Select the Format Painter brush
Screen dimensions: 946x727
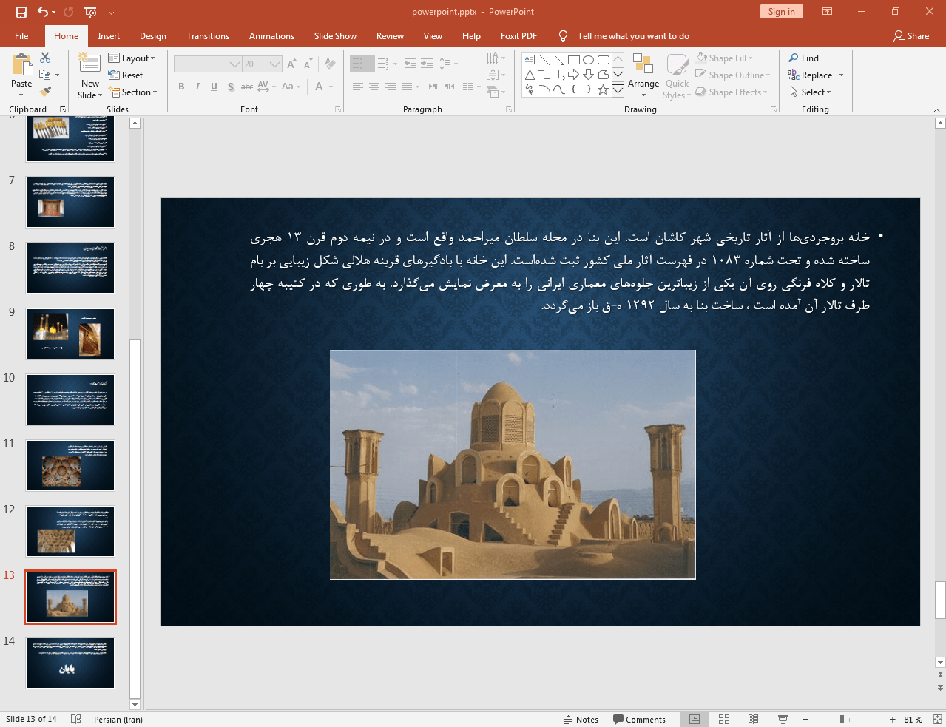click(45, 92)
